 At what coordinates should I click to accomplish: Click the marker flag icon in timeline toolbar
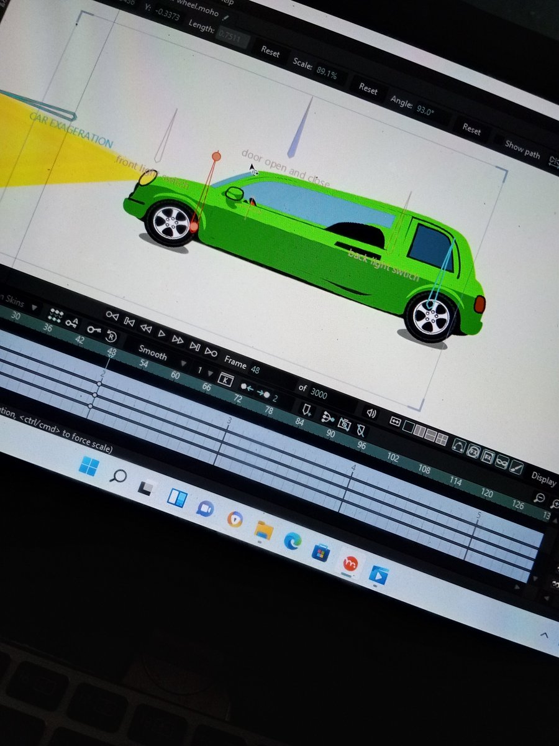click(x=307, y=410)
